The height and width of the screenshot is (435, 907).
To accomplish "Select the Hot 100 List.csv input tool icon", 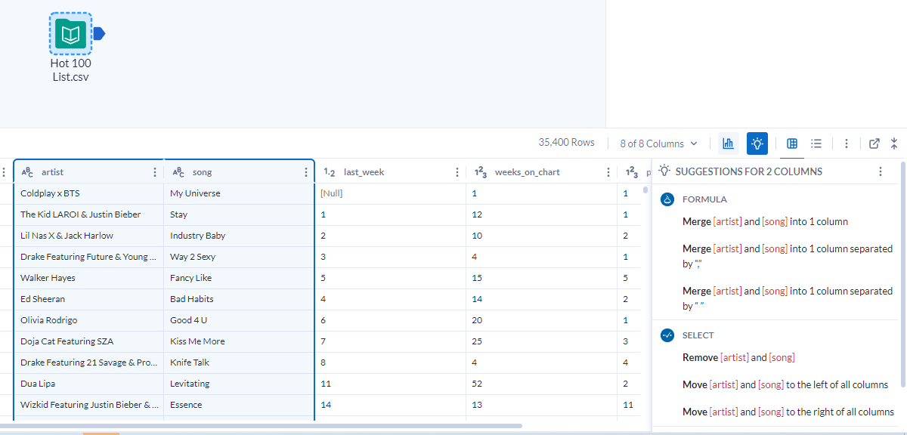I will (70, 33).
